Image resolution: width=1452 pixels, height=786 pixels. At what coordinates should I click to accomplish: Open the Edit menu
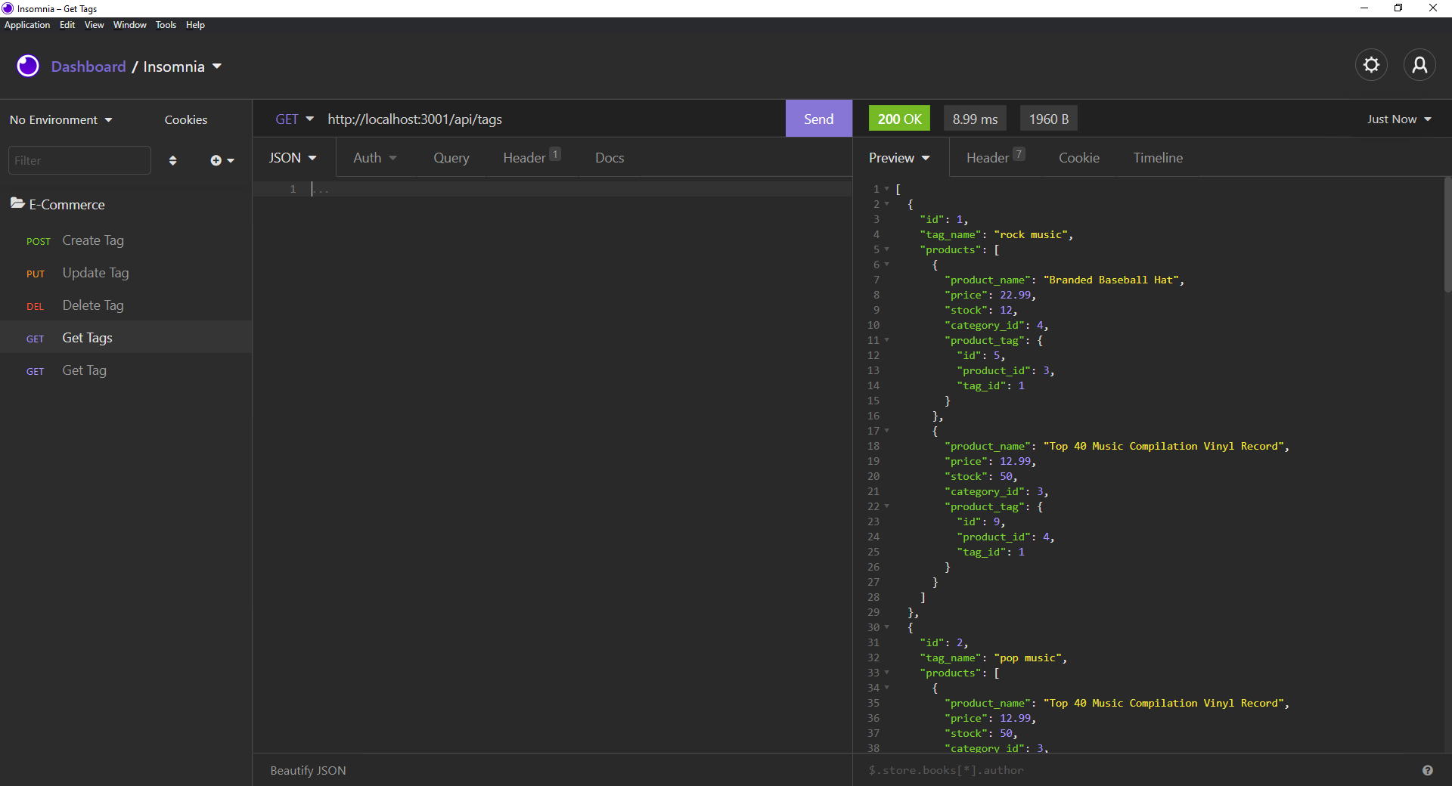pyautogui.click(x=67, y=25)
